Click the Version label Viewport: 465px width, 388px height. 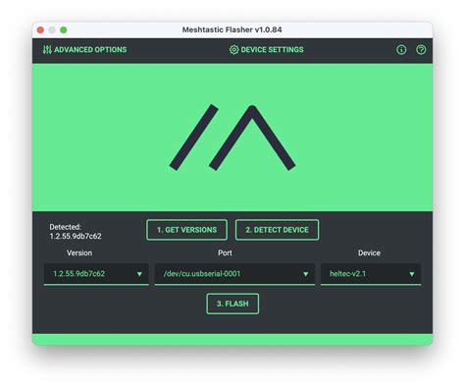click(x=79, y=253)
